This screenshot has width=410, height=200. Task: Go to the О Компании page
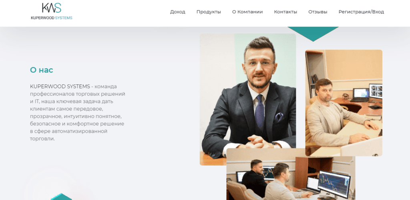(x=247, y=12)
